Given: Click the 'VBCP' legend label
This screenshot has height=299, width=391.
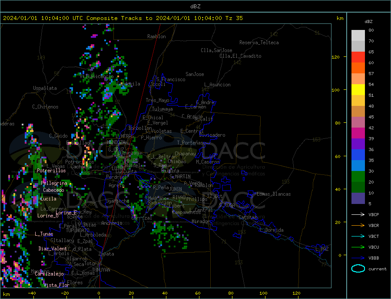Looking at the screenshot, I should pyautogui.click(x=374, y=214).
